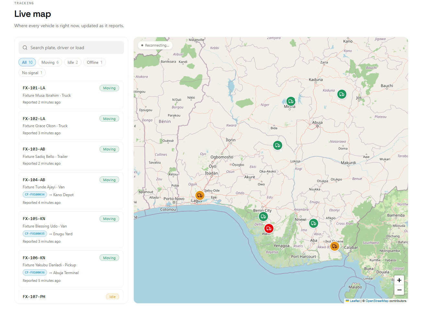Image resolution: width=429 pixels, height=310 pixels.
Task: Select the All 10 filter
Action: pyautogui.click(x=27, y=62)
